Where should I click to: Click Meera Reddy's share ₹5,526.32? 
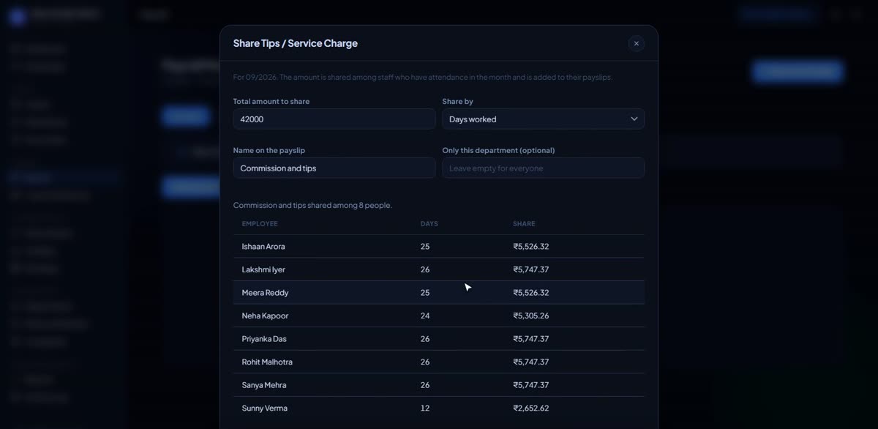531,293
